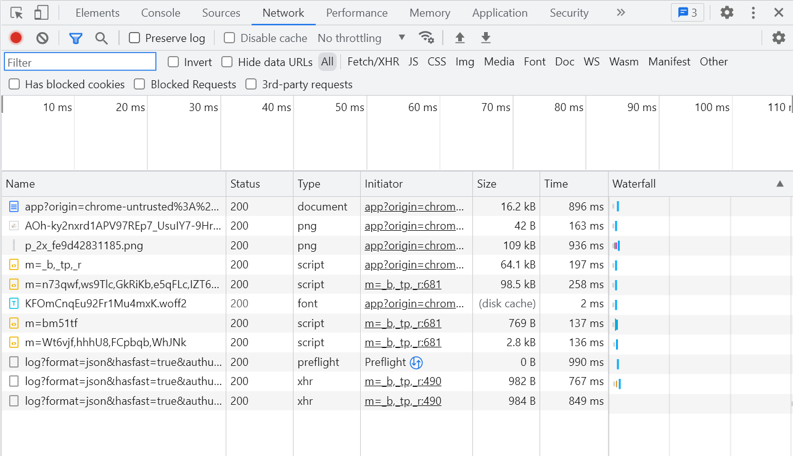Filter requests by JS type

coord(413,62)
